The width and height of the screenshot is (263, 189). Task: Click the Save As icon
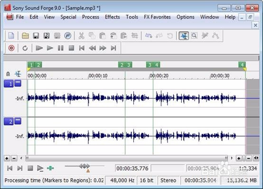tap(47, 36)
